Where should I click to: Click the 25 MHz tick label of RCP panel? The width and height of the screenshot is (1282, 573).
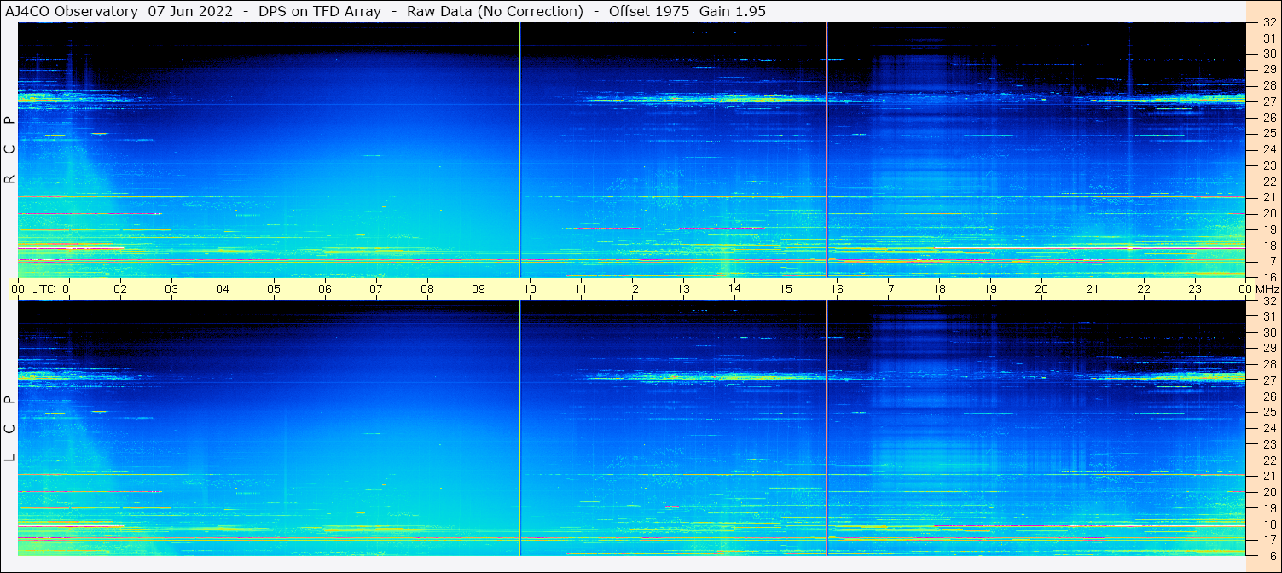[1269, 134]
